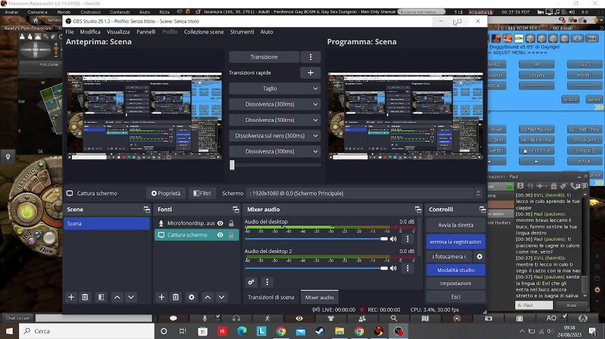Open Impostazioni from the Controlli panel
Screen dimensions: 605x339
tap(456, 283)
